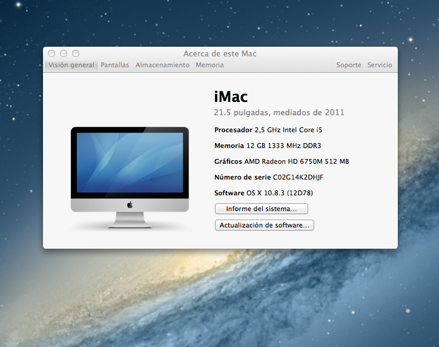The image size is (439, 347).
Task: Select the Número de serie C02G14K2DHJF value
Action: (298, 177)
